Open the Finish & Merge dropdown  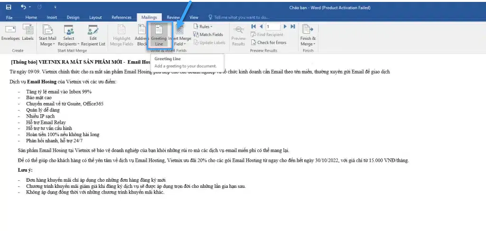click(x=308, y=35)
